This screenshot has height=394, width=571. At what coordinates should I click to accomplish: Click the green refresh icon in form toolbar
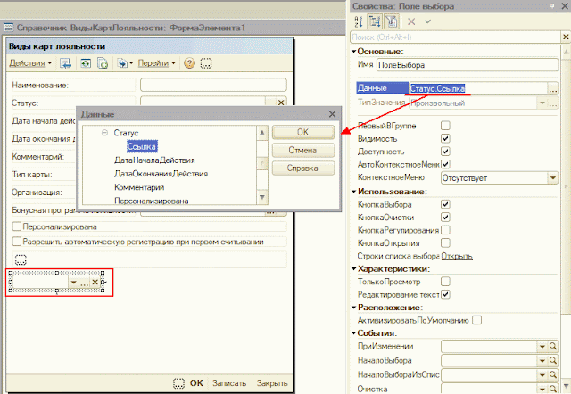point(86,63)
